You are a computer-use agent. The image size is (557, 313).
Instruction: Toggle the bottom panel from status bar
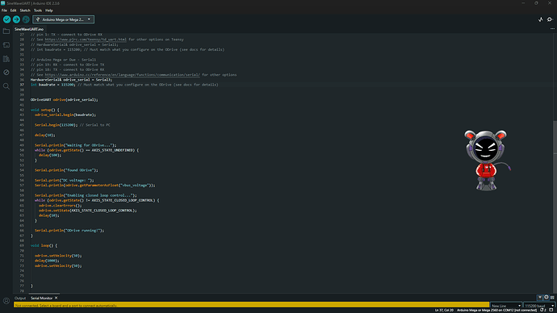coord(551,310)
